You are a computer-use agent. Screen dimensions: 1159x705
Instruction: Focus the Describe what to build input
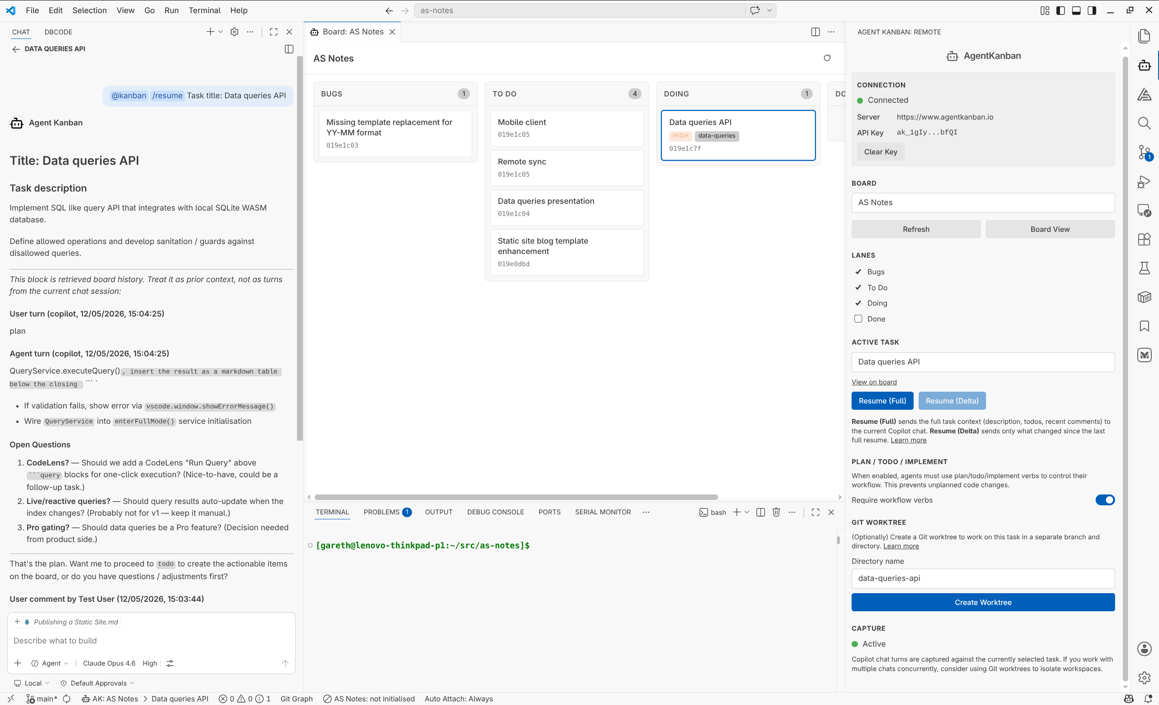150,641
